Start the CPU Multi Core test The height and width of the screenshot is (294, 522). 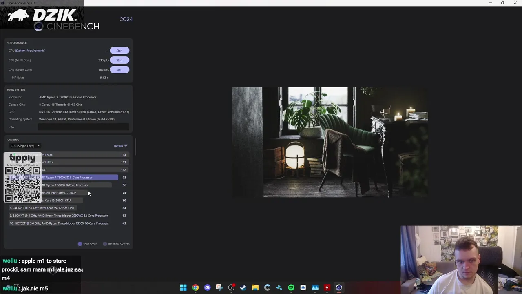(119, 60)
